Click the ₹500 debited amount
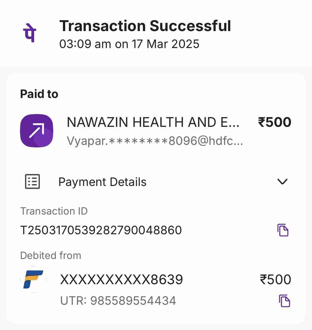The width and height of the screenshot is (312, 330). pos(275,279)
